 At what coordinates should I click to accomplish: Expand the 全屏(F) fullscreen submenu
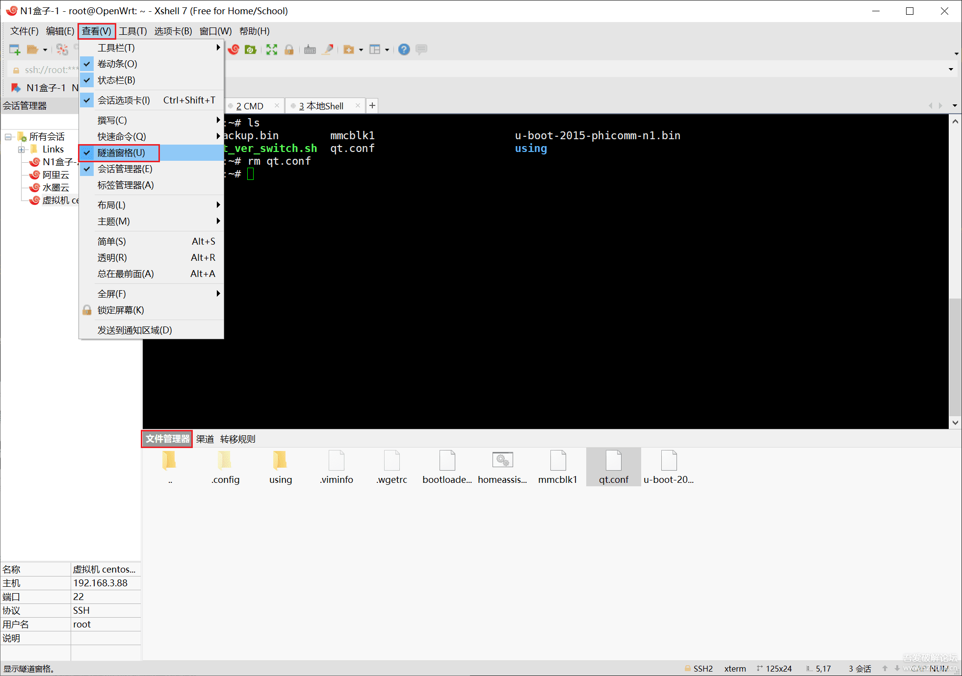click(x=151, y=294)
